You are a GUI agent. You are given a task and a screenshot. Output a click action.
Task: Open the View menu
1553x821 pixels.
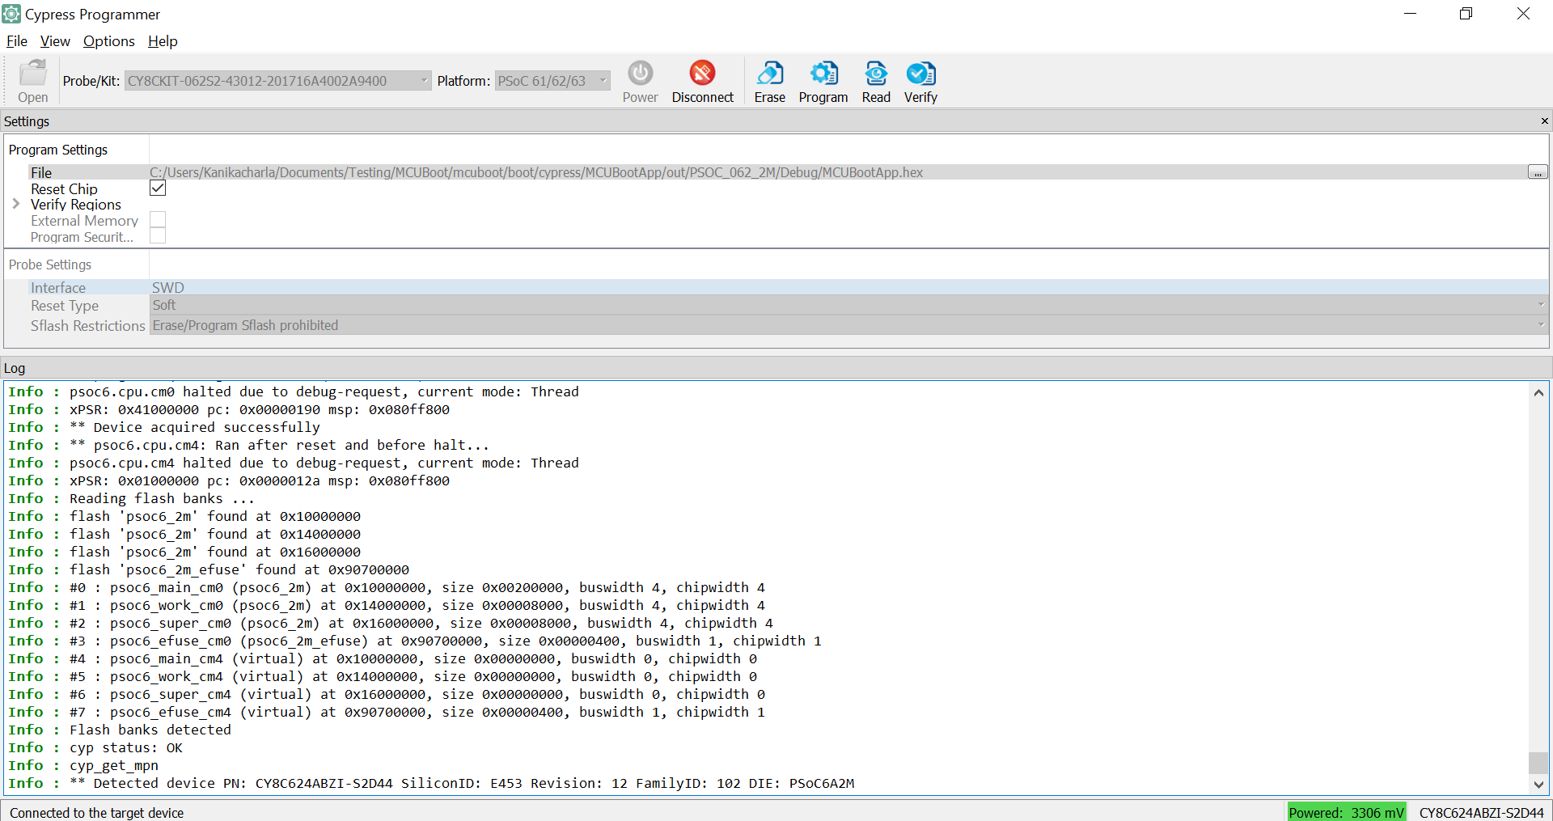[x=55, y=41]
